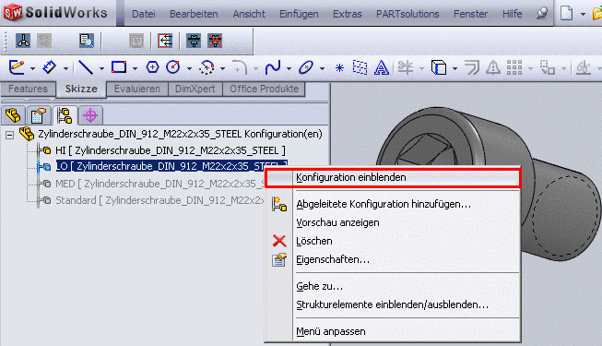Select the Polygon sketch tool
Viewport: 602px width, 346px height.
152,67
